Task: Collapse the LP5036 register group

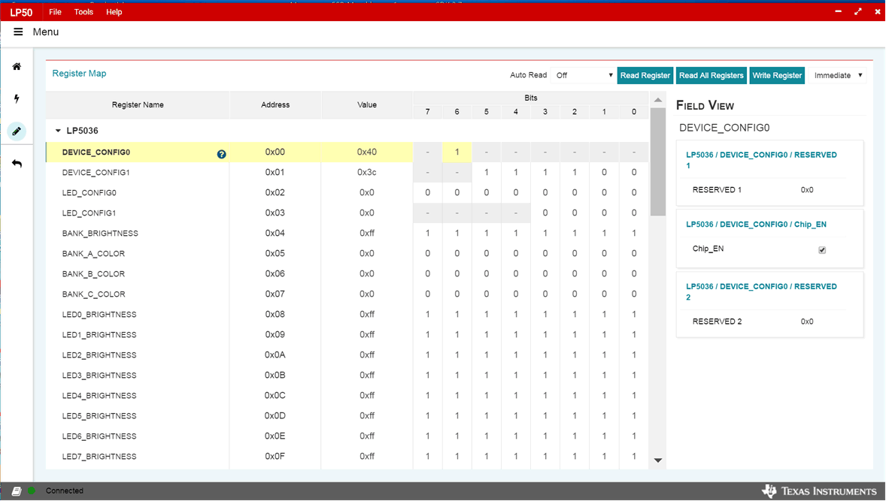Action: pos(58,131)
